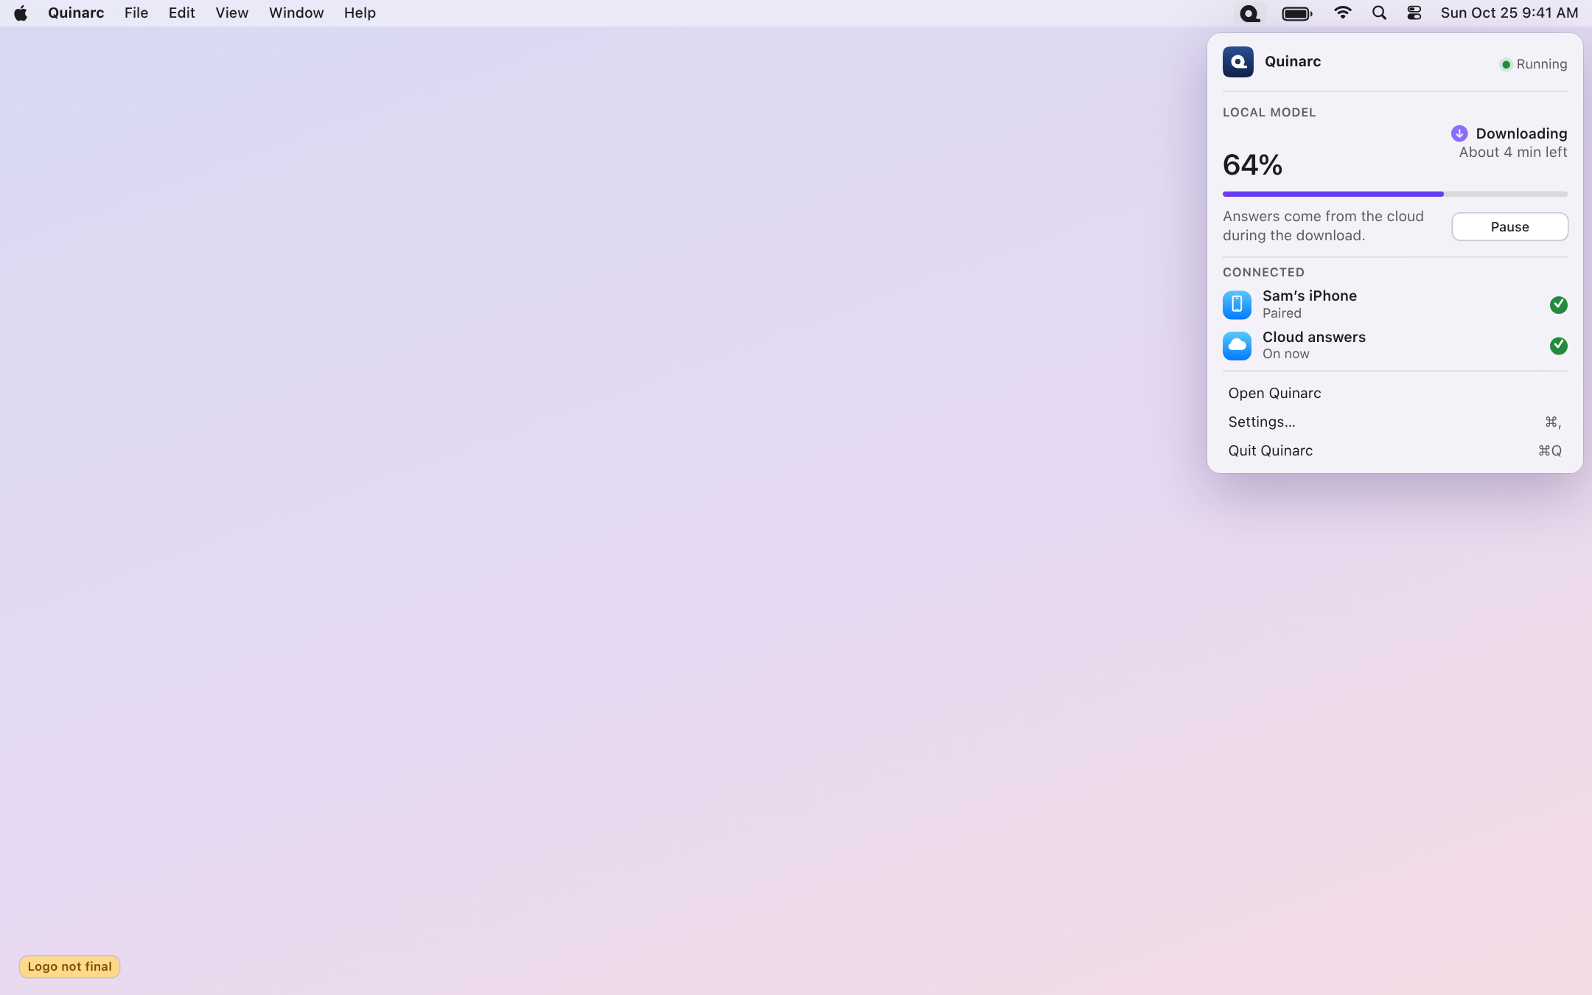Viewport: 1592px width, 995px height.
Task: Click the download progress bar
Action: pos(1394,194)
